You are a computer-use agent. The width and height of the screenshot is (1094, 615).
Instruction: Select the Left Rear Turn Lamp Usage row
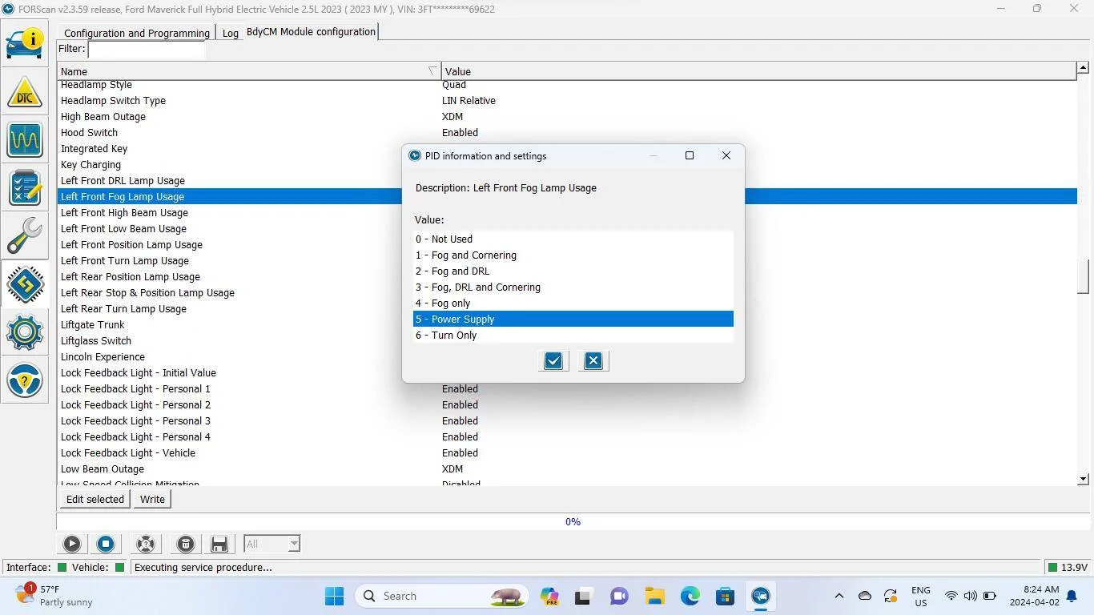coord(567,308)
